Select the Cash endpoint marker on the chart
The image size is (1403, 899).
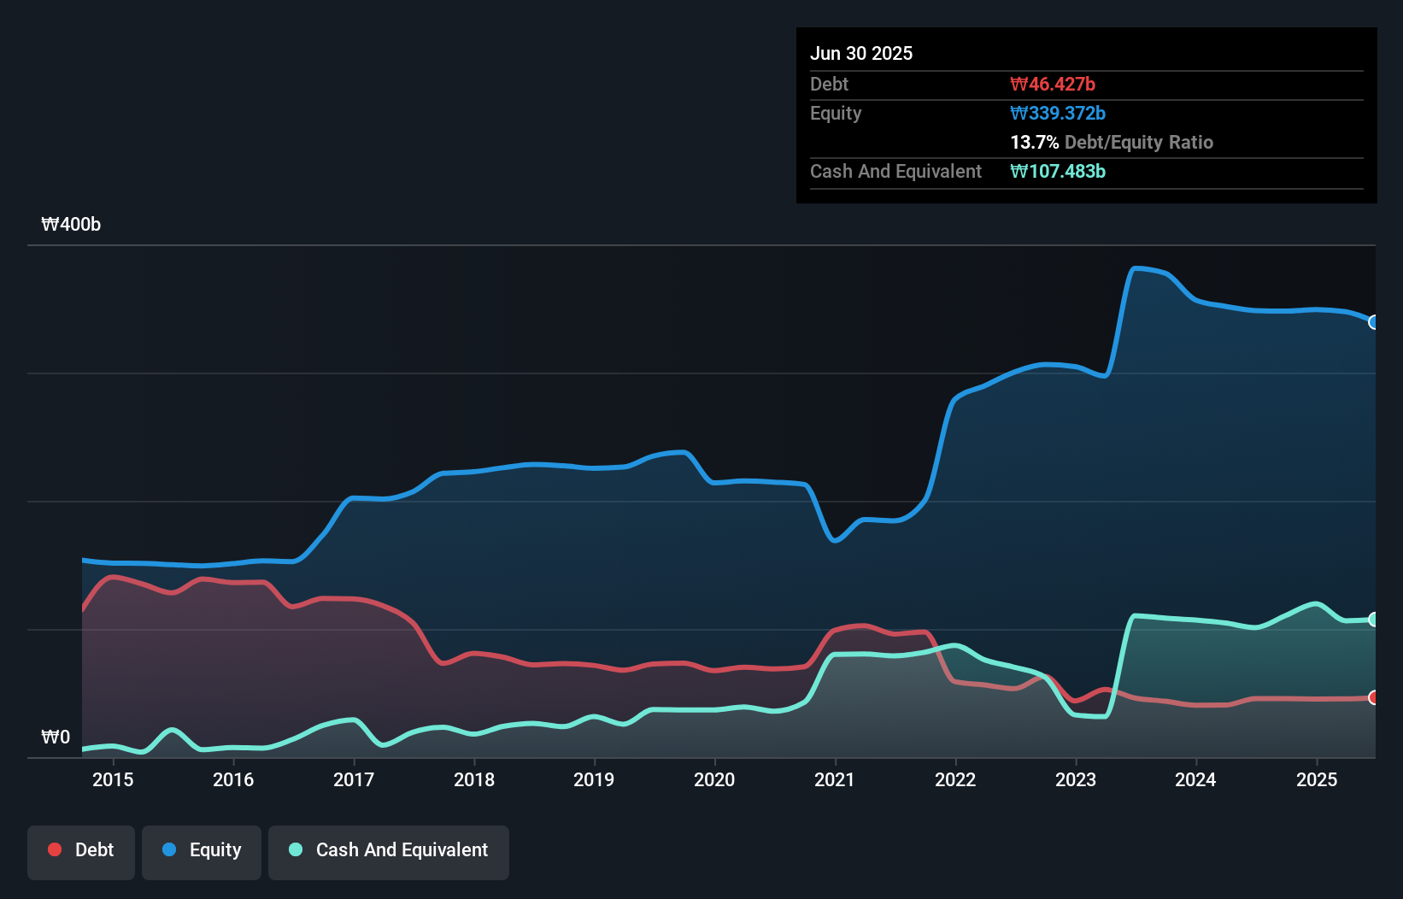tap(1373, 620)
